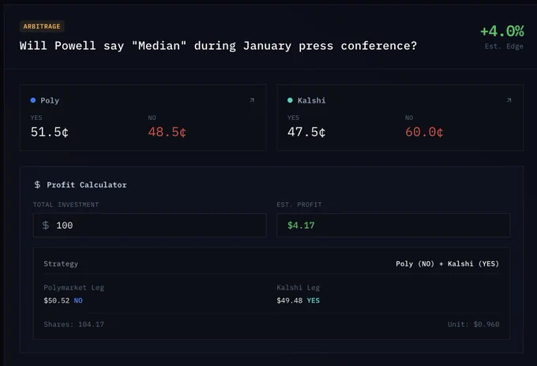Image resolution: width=537 pixels, height=366 pixels.
Task: Click the dollar icon beside Profit Calculator
Action: pyautogui.click(x=37, y=185)
